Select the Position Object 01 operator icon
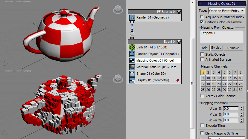The width and height of the screenshot is (248, 139). click(x=132, y=54)
